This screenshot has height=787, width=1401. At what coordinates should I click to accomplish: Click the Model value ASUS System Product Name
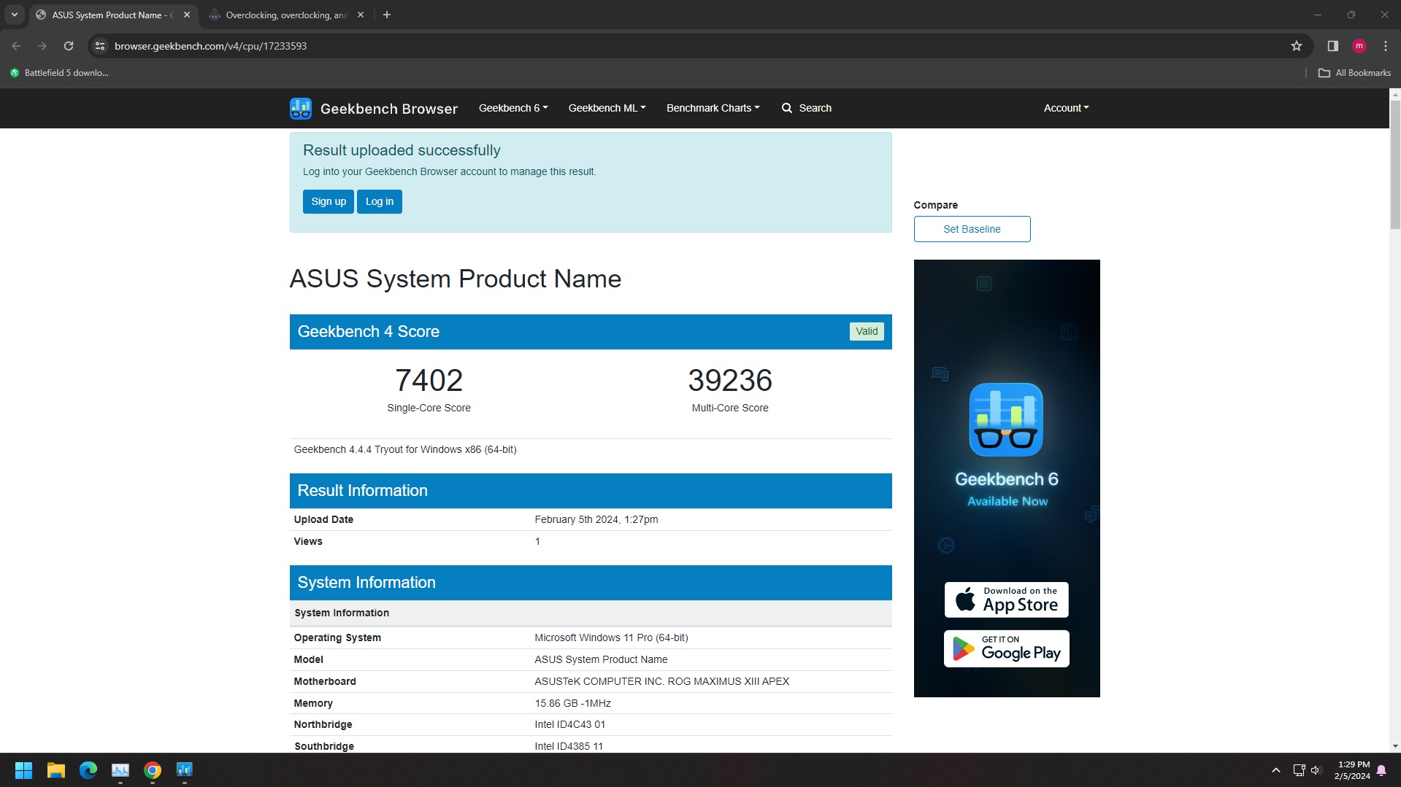pyautogui.click(x=601, y=659)
